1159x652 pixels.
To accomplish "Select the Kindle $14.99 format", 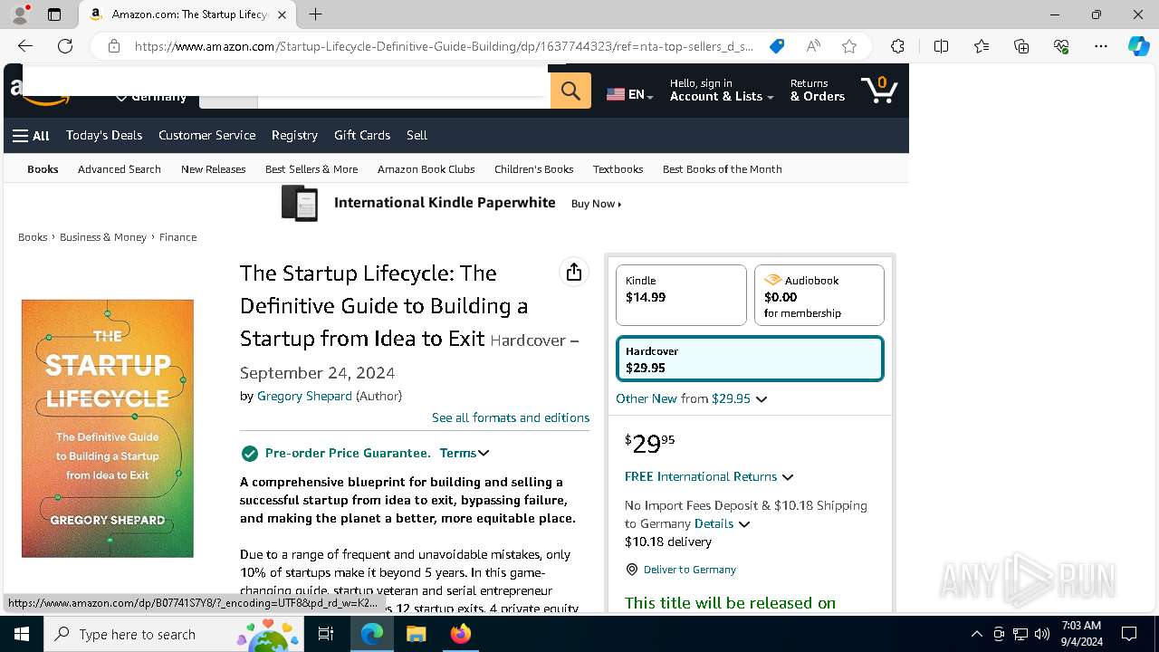I will pos(681,294).
